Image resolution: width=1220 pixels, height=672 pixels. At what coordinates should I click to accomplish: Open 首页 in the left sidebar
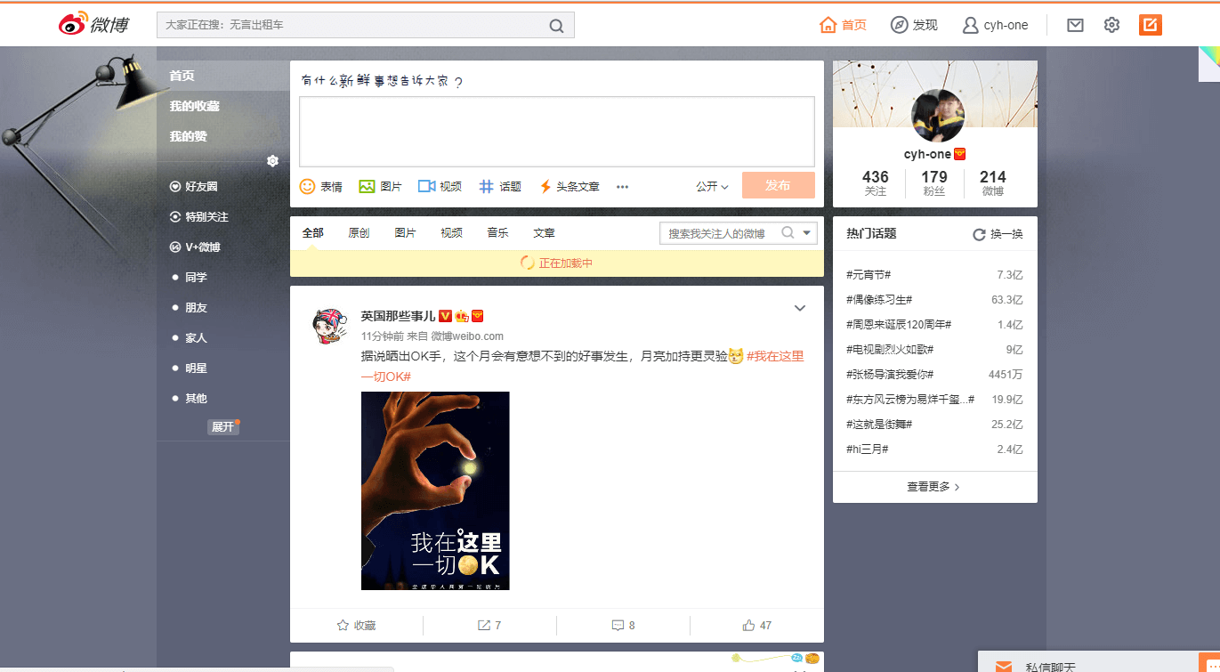pos(223,76)
